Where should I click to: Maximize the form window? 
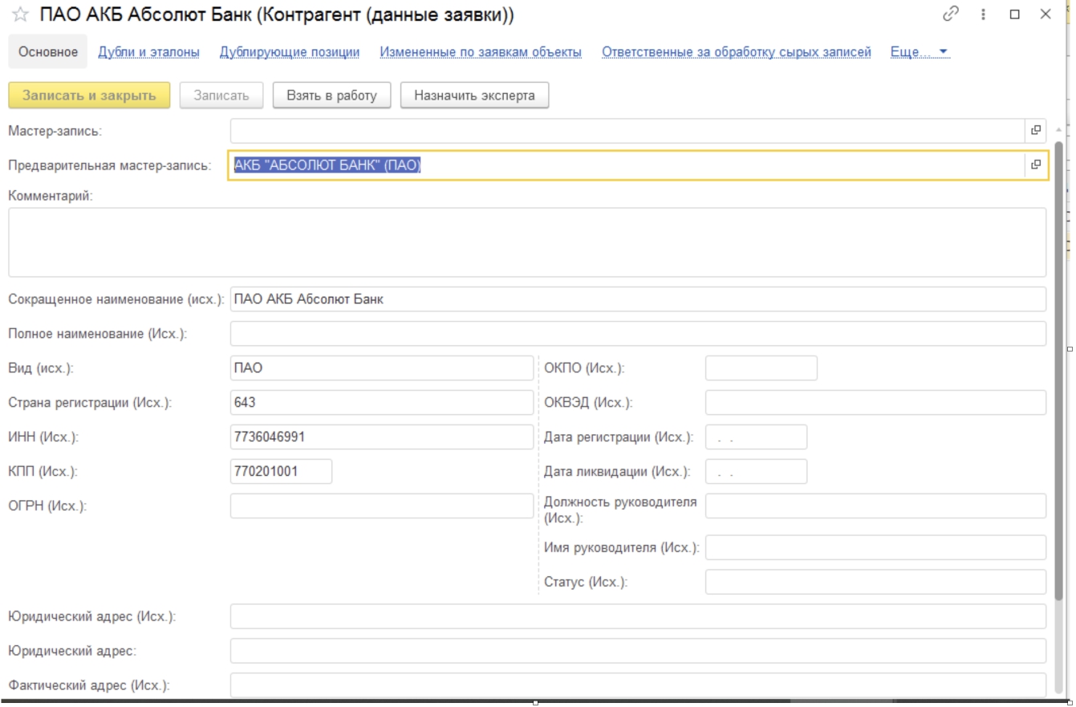[1014, 14]
